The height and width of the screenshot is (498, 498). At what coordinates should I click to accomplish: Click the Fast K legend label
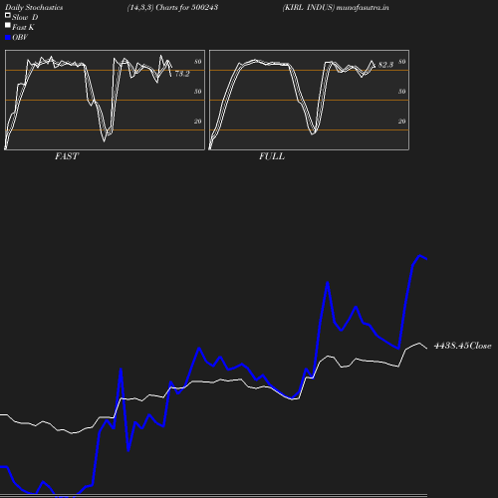[x=23, y=27]
